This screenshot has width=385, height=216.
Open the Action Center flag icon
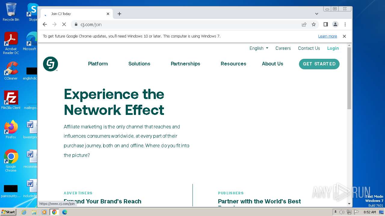[356, 212]
